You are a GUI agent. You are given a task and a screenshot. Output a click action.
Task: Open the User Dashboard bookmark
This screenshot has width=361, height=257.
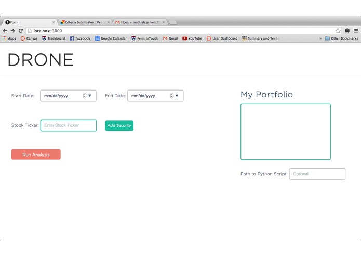point(222,38)
